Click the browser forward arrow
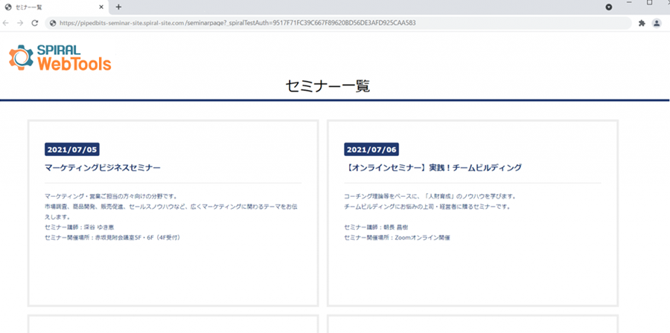This screenshot has width=670, height=333. tap(20, 23)
